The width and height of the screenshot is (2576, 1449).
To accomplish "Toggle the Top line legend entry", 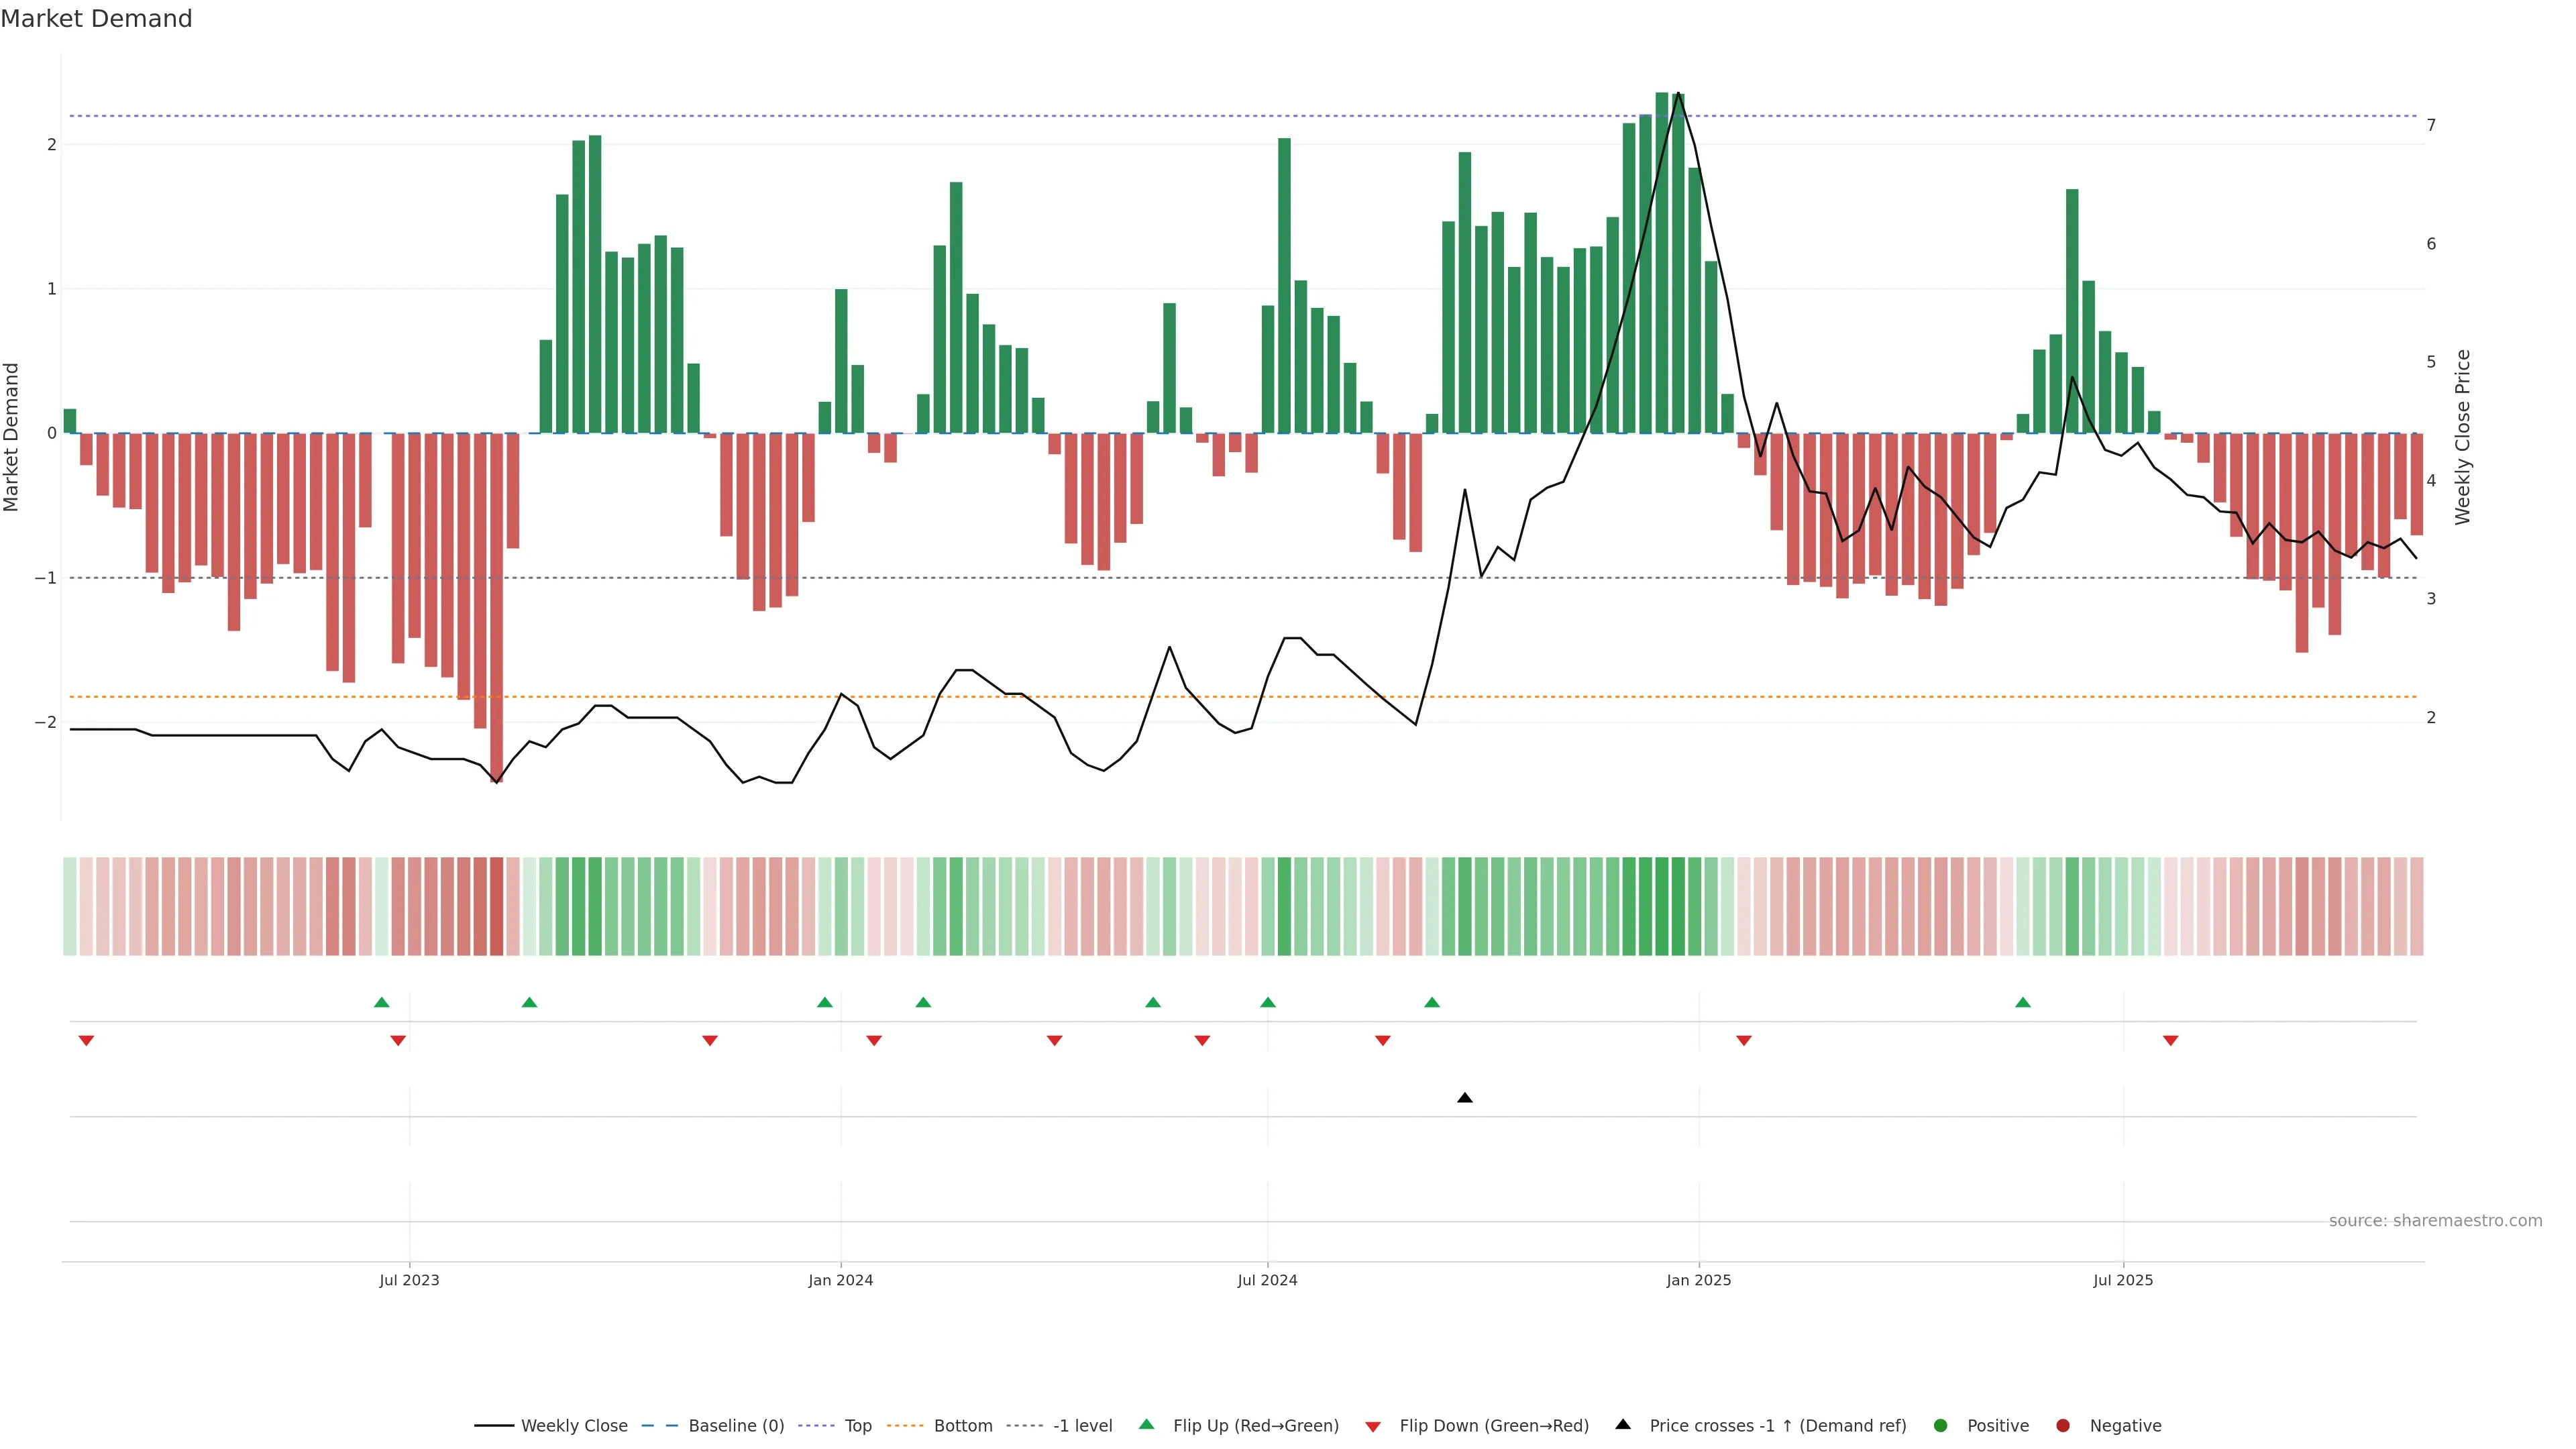I will coord(857,1425).
